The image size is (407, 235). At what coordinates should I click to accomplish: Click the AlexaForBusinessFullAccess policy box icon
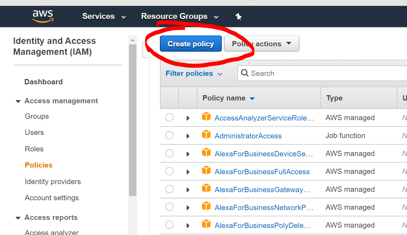(206, 171)
